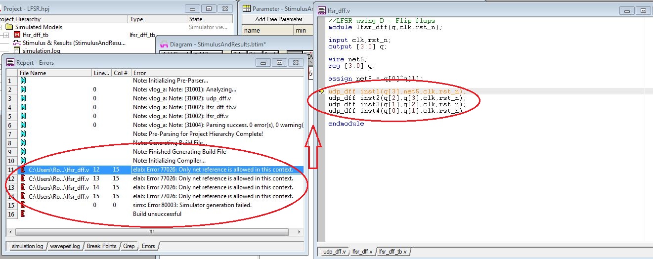Image resolution: width=653 pixels, height=259 pixels.
Task: Select Simulated Models in project tree
Action: click(x=39, y=27)
